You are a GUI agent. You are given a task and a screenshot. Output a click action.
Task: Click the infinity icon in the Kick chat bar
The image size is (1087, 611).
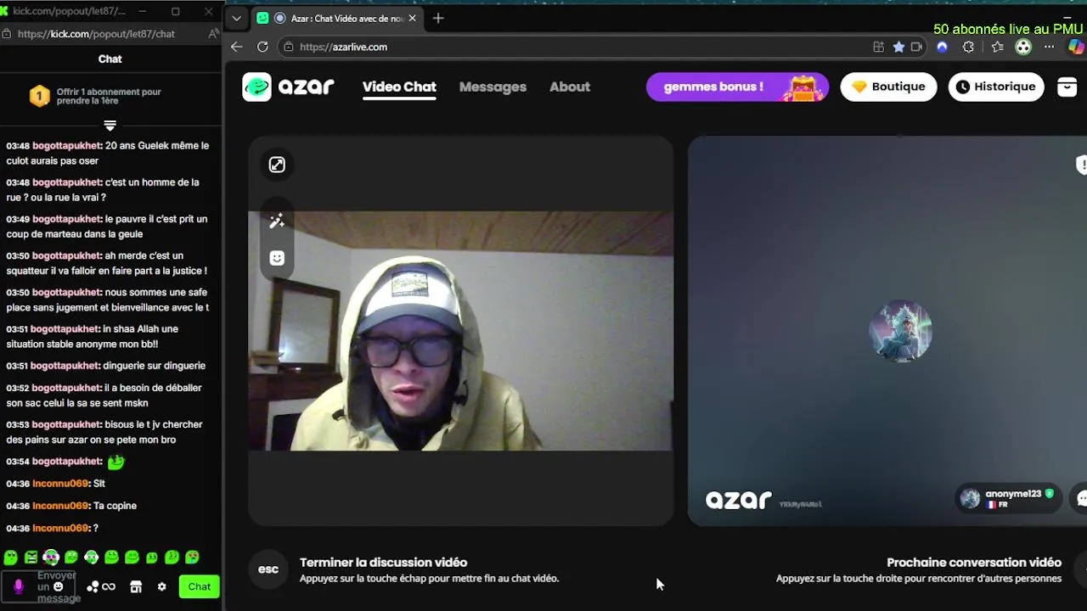(x=109, y=586)
